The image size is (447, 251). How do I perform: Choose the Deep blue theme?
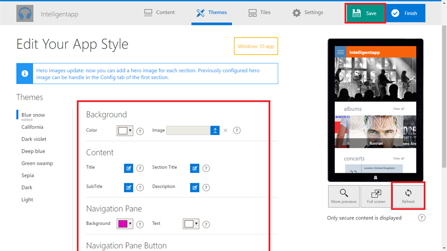click(33, 151)
